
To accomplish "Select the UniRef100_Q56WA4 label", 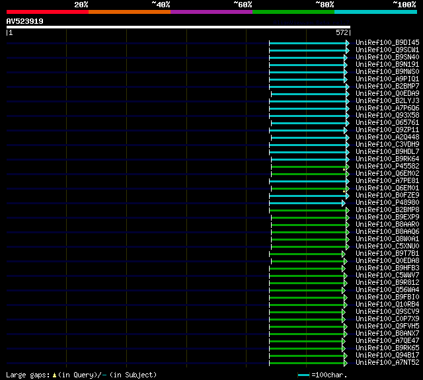I will pos(387,290).
